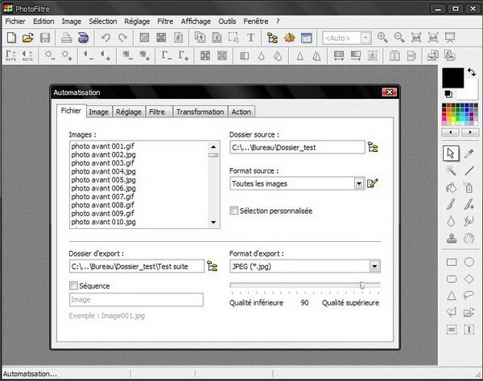Screen dimensions: 483x381
Task: Select photo avant 001.gif in list
Action: click(x=103, y=146)
